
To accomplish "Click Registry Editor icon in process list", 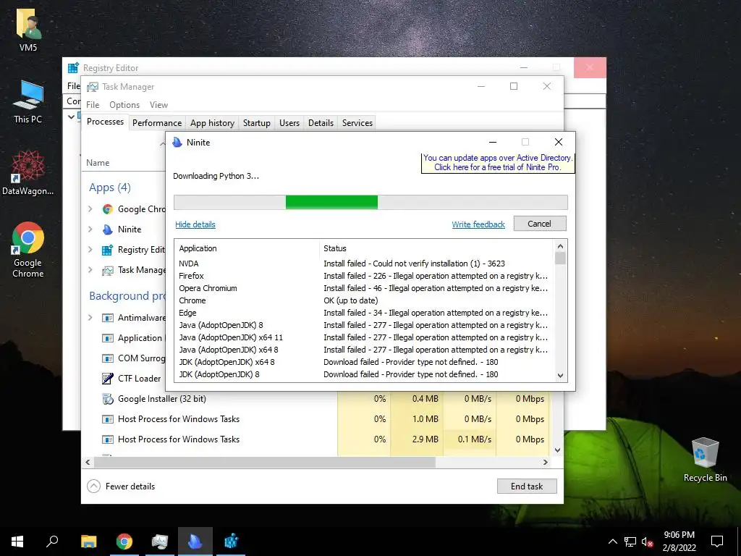I will pyautogui.click(x=108, y=250).
